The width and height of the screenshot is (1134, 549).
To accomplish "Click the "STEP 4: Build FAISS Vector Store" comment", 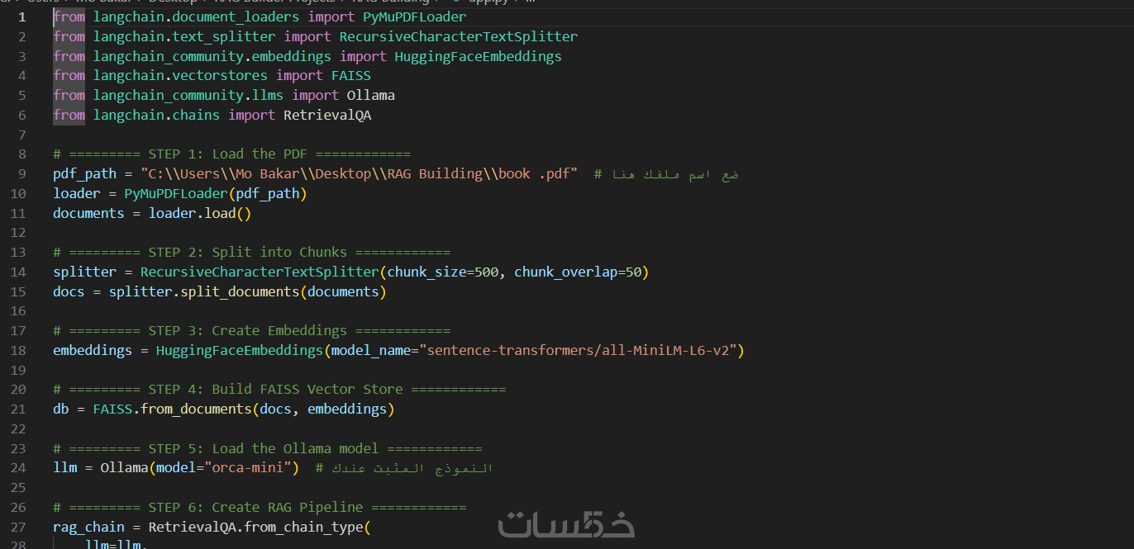I will point(279,389).
